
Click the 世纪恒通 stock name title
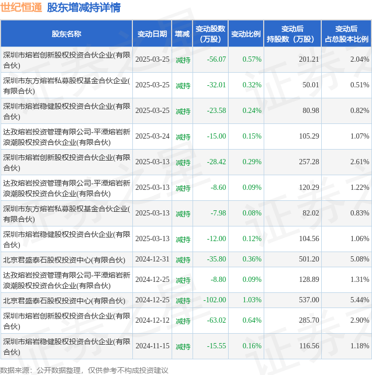coord(21,7)
